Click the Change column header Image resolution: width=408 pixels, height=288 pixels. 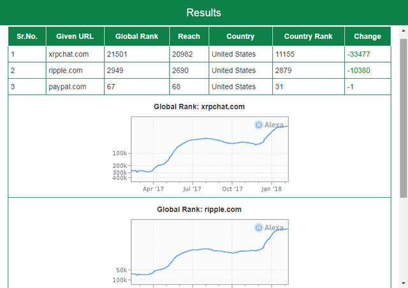tap(367, 36)
